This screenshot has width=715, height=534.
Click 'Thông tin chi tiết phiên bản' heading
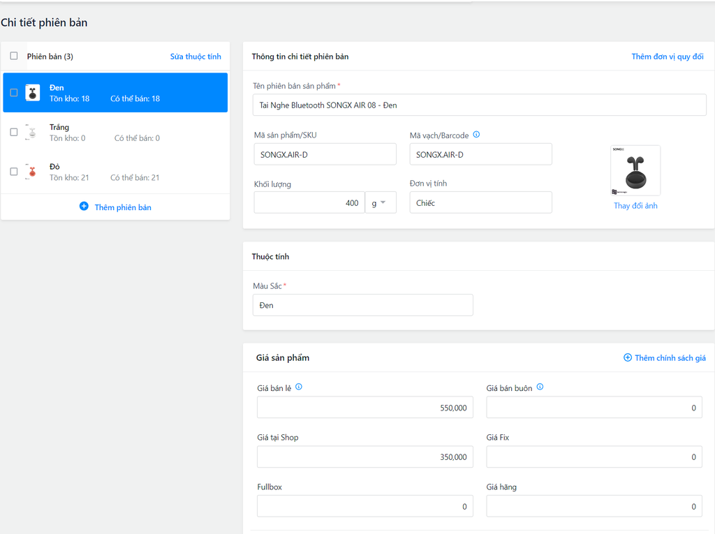pos(300,57)
